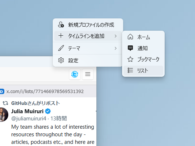Click the speech bubble icon beside 通知

(x=130, y=48)
